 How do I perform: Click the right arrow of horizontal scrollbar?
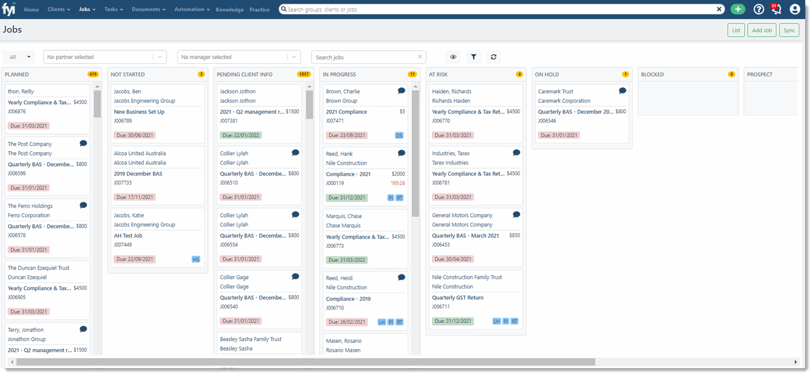(796, 362)
